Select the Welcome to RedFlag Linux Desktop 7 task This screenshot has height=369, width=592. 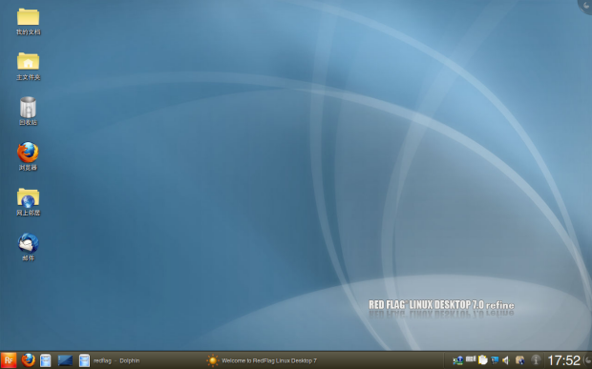pos(262,360)
